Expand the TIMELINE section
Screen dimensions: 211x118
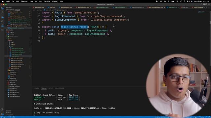point(9,113)
